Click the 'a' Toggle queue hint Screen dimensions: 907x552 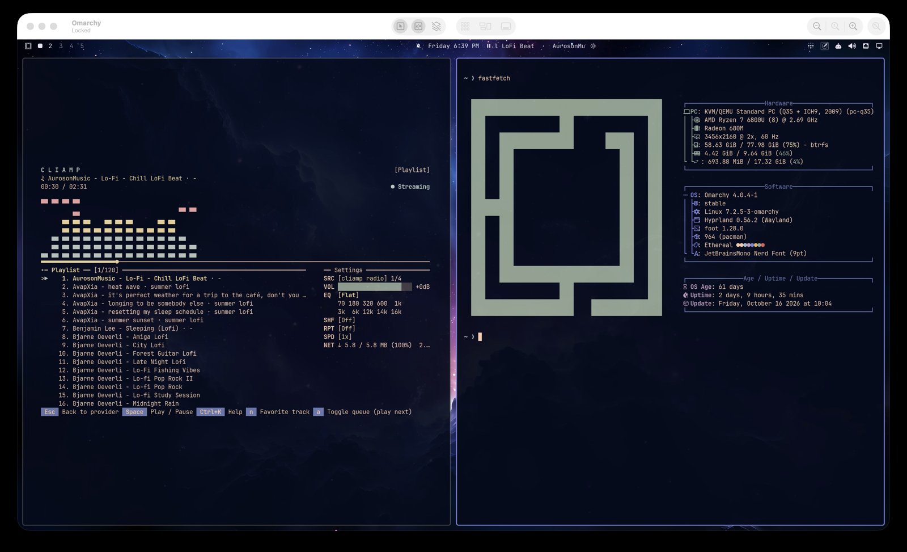pos(363,412)
